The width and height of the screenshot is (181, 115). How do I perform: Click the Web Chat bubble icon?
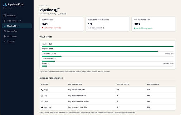click(42, 107)
